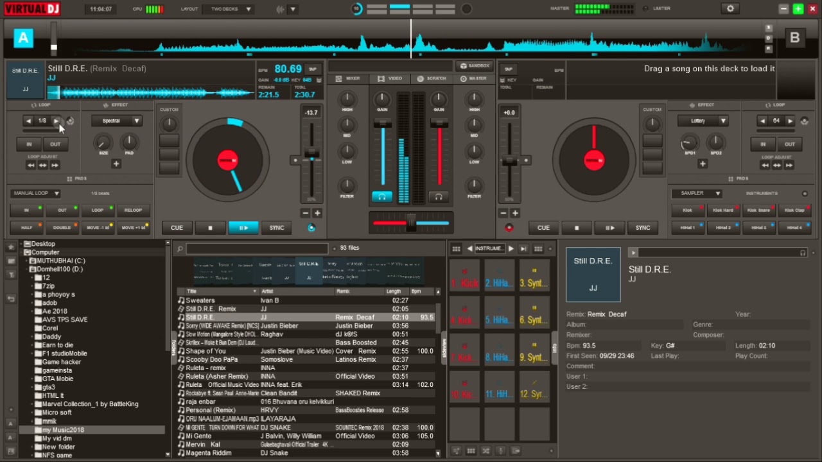The image size is (822, 462).
Task: Go to previous sampler bank arrow
Action: coord(469,249)
